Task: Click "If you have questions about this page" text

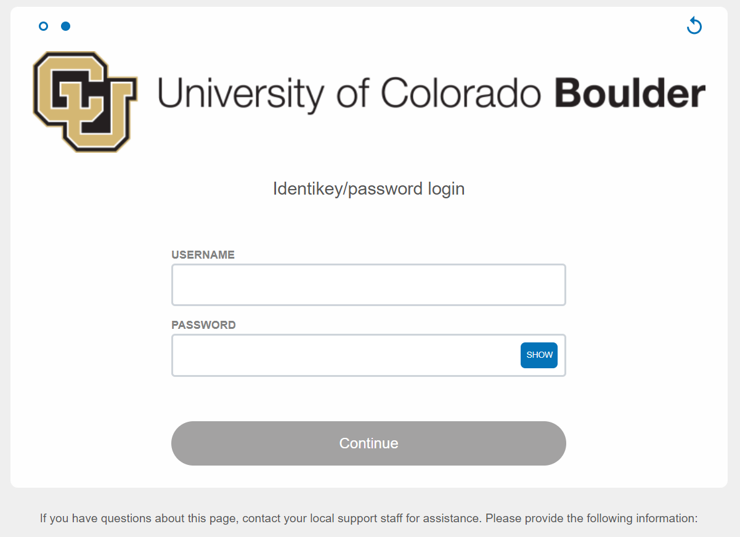Action: tap(138, 519)
